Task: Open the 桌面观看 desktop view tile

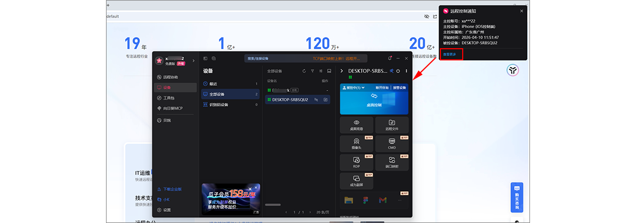Action: 357,125
